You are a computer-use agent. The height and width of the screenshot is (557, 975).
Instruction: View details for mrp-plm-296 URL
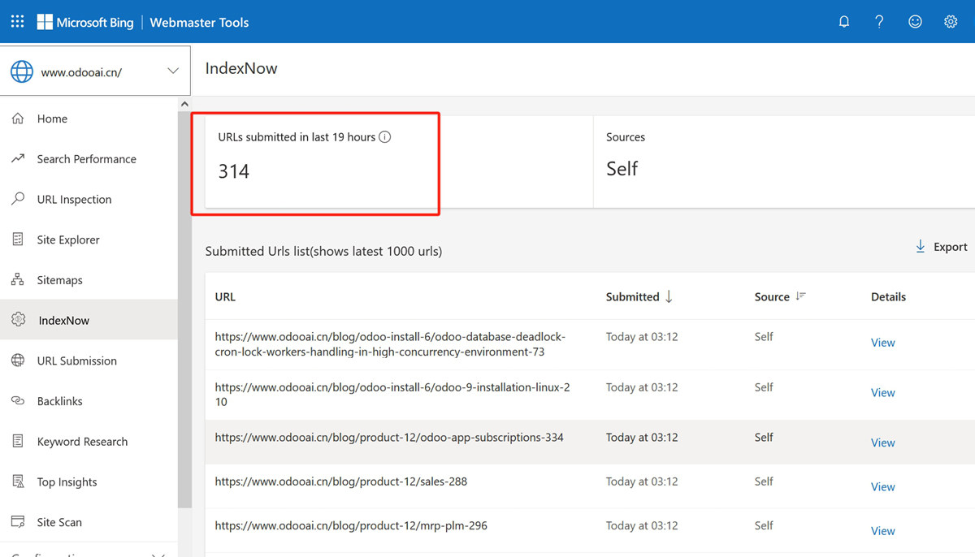coord(882,531)
